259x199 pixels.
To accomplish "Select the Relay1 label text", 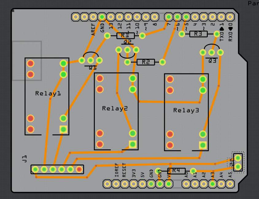I will coord(48,94).
